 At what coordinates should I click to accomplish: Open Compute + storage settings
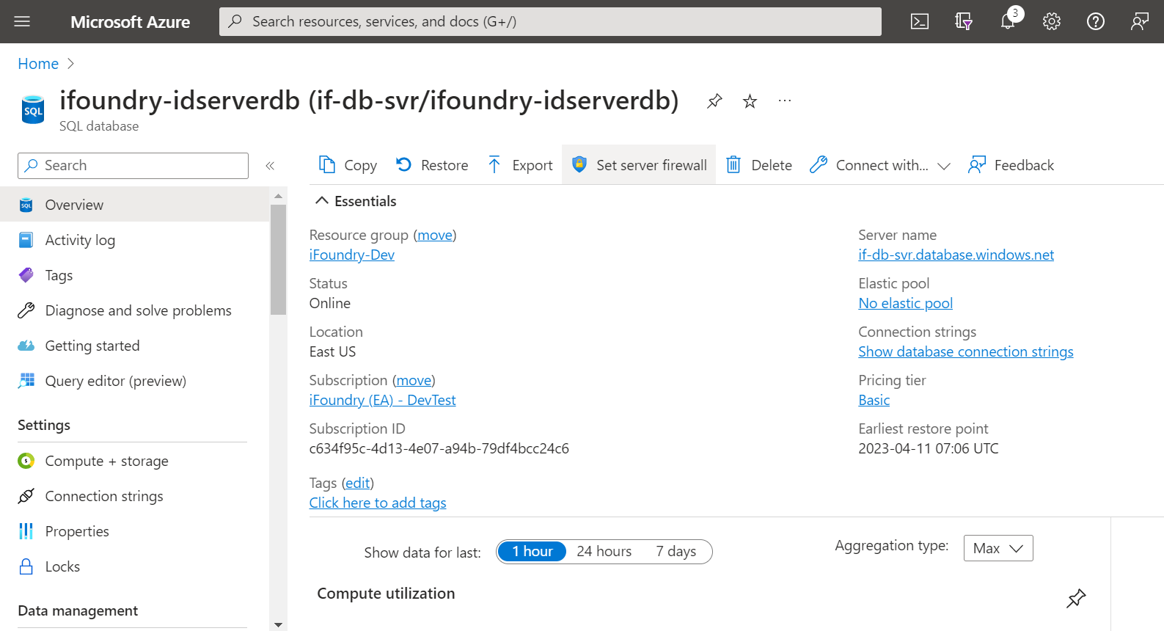pyautogui.click(x=134, y=461)
